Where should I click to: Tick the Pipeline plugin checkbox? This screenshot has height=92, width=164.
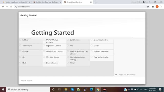[20, 51]
